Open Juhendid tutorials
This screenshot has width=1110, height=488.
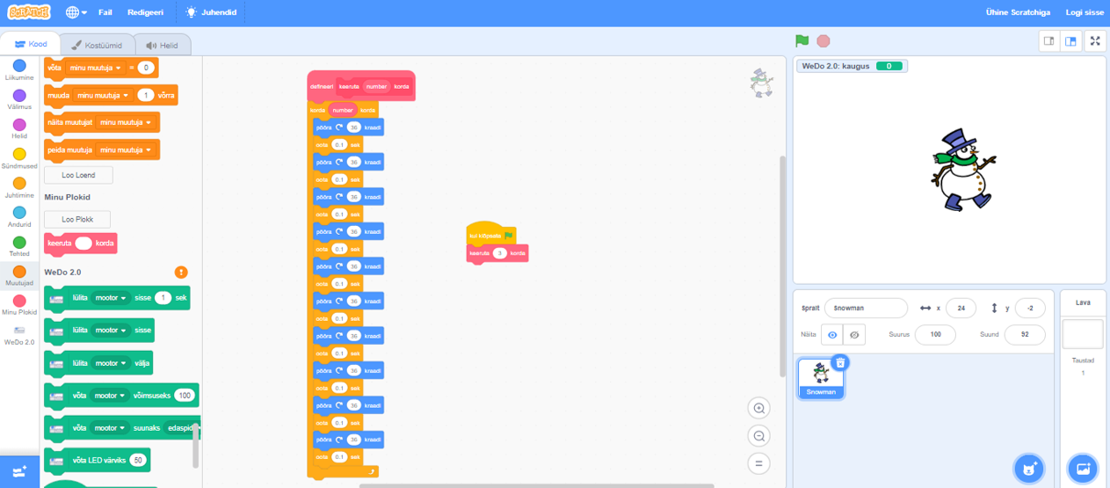[210, 12]
